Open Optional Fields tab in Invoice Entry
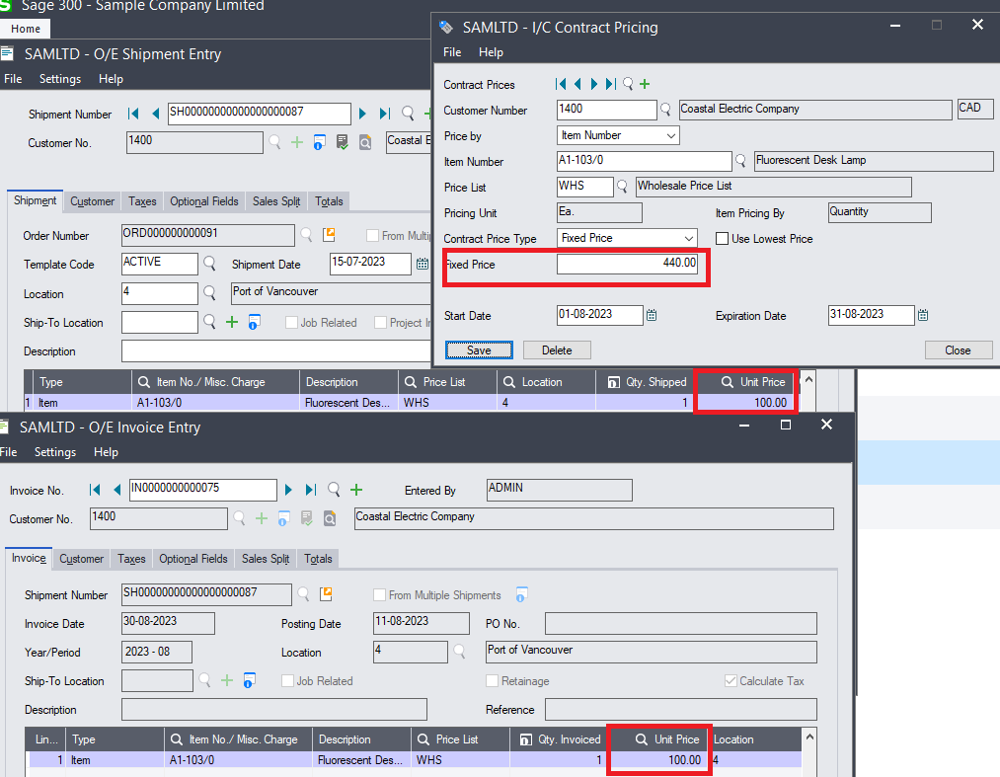1000x777 pixels. click(x=193, y=559)
